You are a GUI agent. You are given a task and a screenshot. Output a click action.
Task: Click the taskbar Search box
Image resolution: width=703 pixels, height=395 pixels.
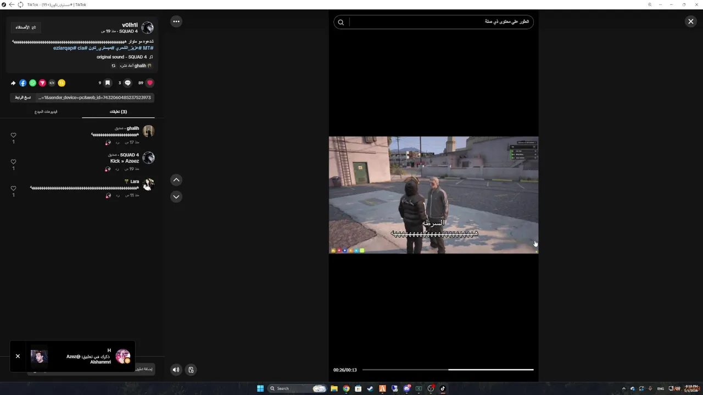pyautogui.click(x=297, y=388)
